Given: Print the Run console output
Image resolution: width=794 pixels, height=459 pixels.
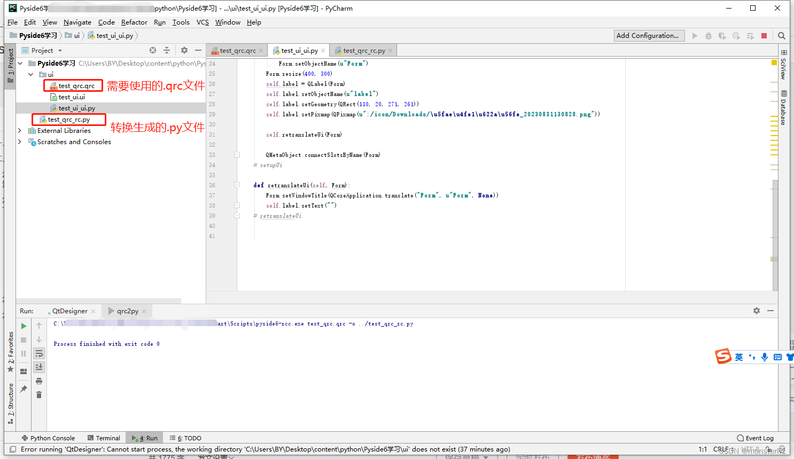Looking at the screenshot, I should coord(39,381).
